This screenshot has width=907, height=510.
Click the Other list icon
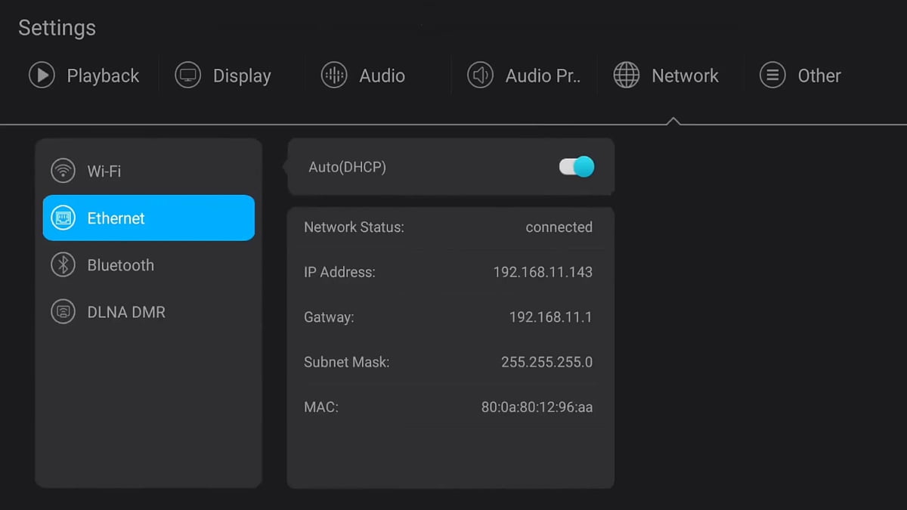772,76
